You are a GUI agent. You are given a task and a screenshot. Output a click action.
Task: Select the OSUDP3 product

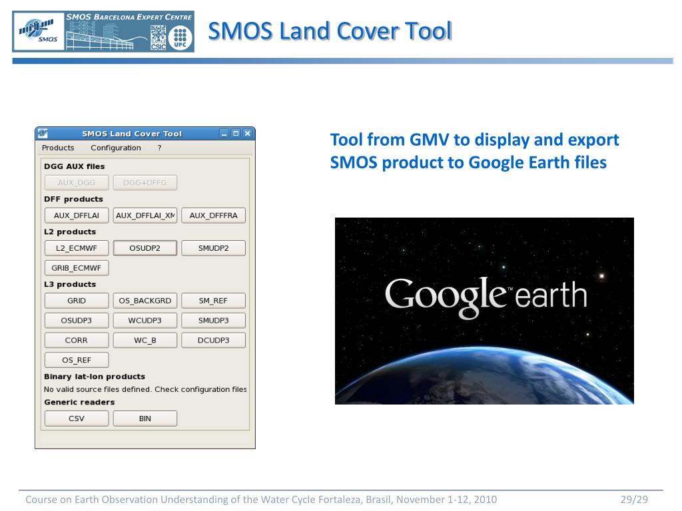pyautogui.click(x=77, y=321)
